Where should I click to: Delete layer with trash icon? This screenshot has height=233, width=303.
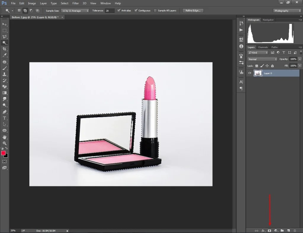point(295,231)
